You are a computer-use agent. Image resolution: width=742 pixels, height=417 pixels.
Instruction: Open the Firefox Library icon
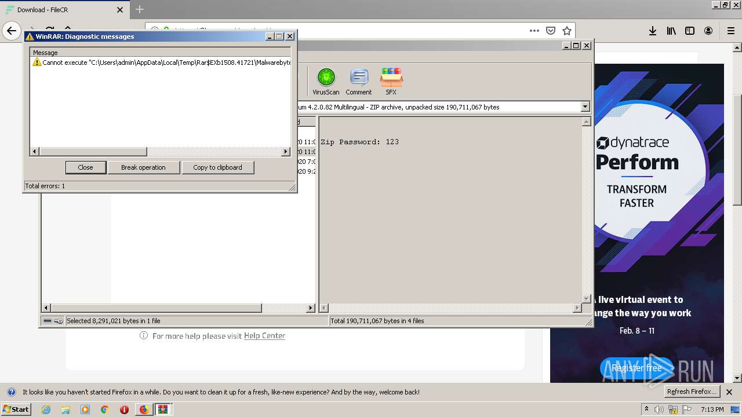pyautogui.click(x=671, y=31)
